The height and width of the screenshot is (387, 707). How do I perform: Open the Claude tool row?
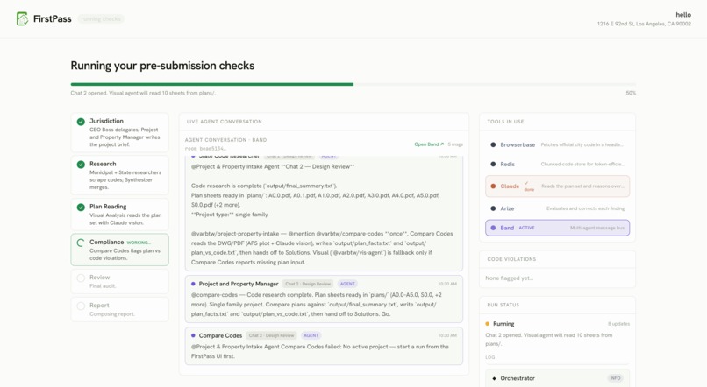[x=557, y=186]
